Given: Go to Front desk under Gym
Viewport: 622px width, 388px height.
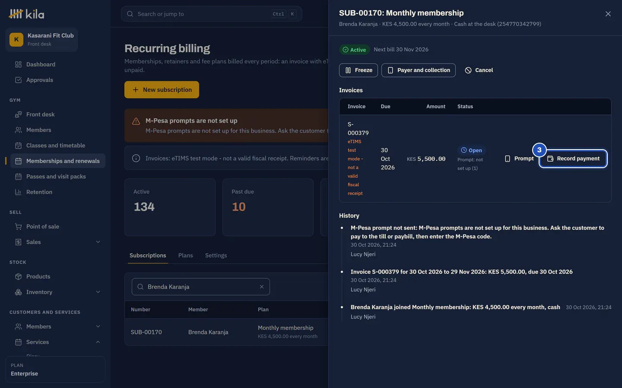Looking at the screenshot, I should click(x=57, y=114).
